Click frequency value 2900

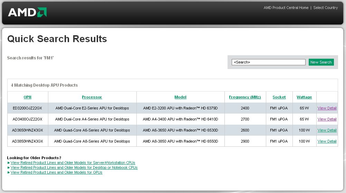(x=245, y=141)
